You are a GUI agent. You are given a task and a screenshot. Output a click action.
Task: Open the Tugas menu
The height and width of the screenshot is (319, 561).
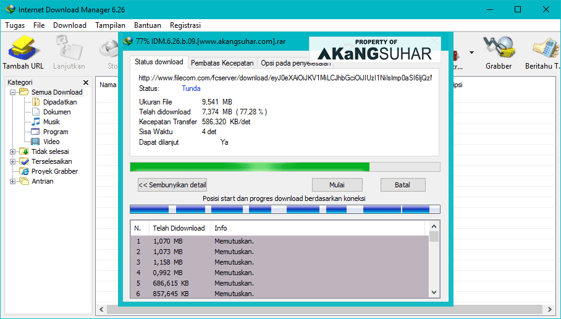pyautogui.click(x=15, y=25)
